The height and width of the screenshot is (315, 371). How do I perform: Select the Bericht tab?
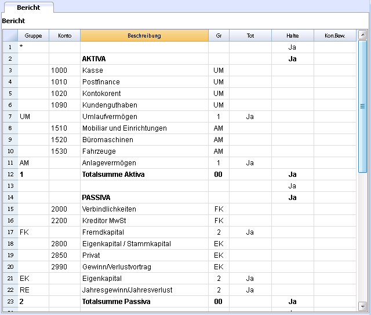pos(28,8)
